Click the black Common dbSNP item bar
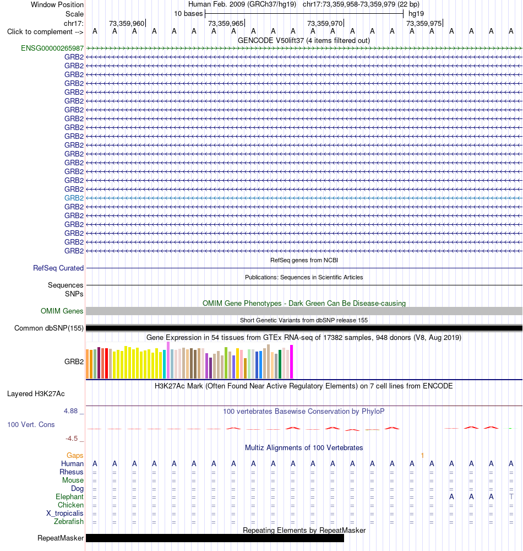 (304, 328)
